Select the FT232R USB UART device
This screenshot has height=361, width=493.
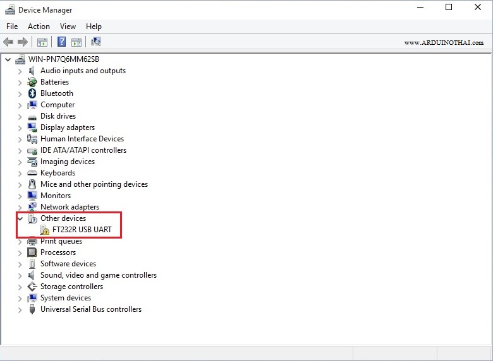82,230
